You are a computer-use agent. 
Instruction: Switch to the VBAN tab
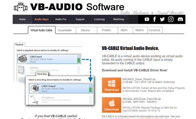click(x=125, y=30)
